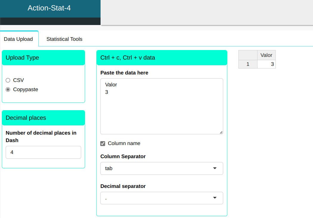The image size is (313, 218).
Task: Select the CSV upload type
Action: 8,80
